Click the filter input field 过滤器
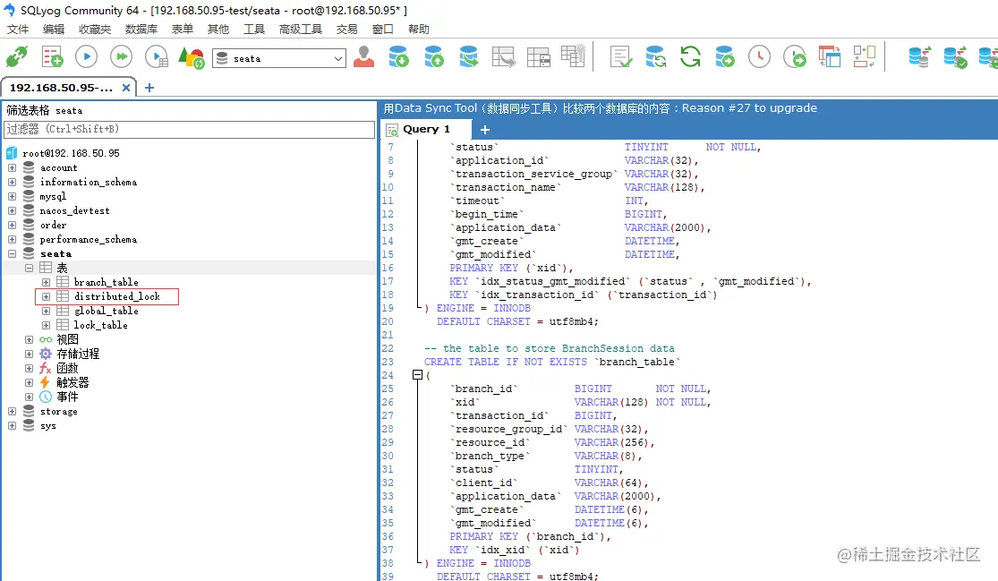 pos(189,129)
